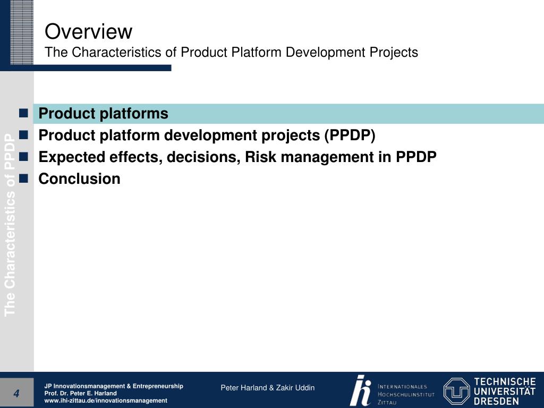
Task: Click slide number 4 in footer
Action: 16,393
